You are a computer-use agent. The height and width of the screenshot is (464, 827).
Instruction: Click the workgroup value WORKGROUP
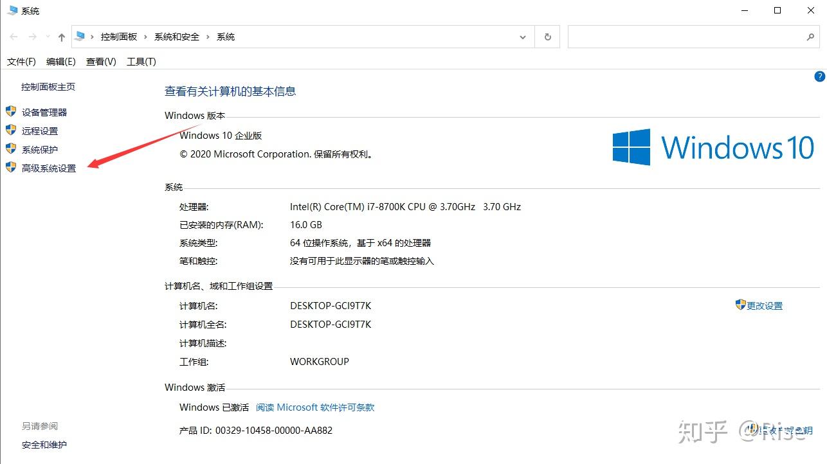tap(320, 362)
